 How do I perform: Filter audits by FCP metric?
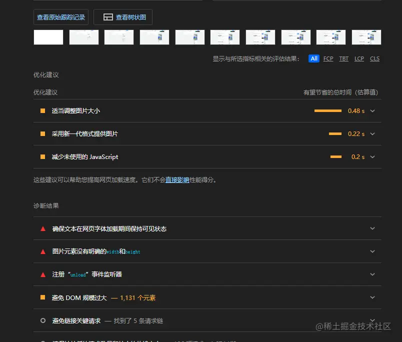coord(328,58)
